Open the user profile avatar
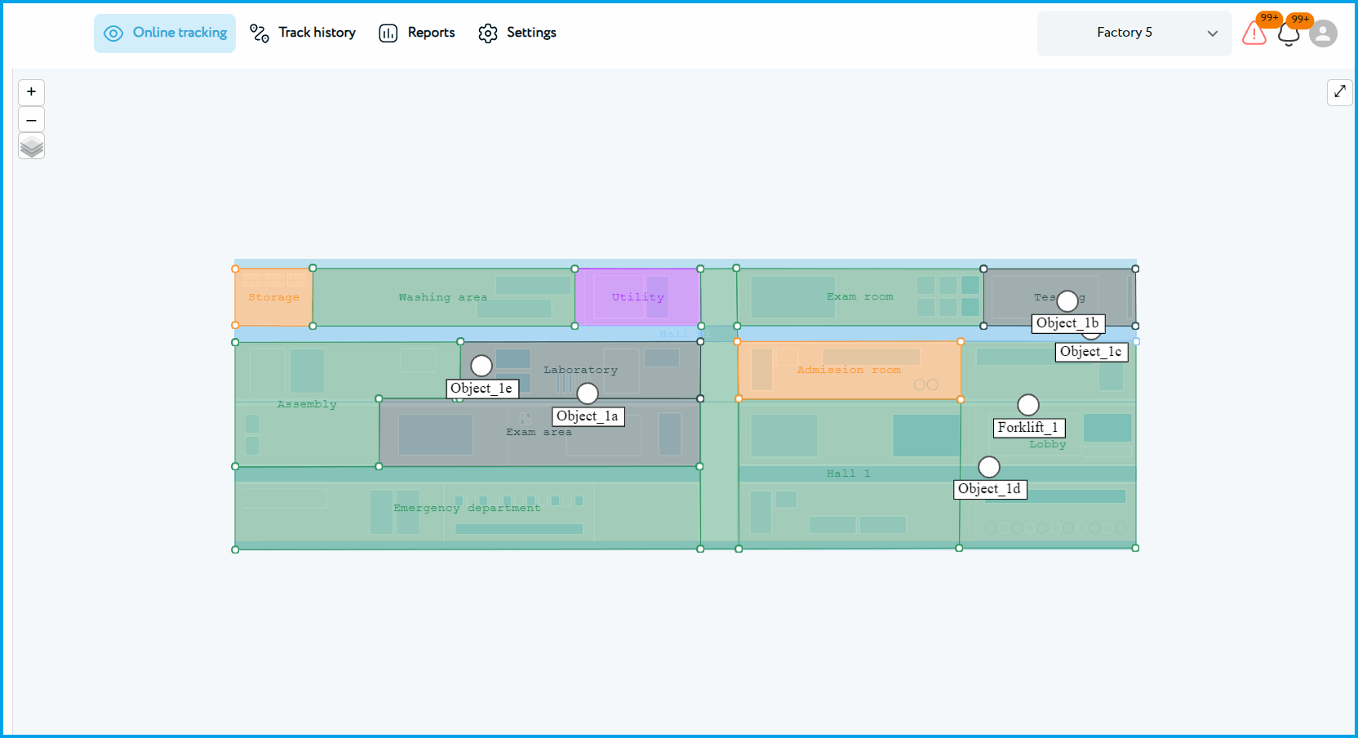This screenshot has width=1358, height=738. (x=1323, y=33)
